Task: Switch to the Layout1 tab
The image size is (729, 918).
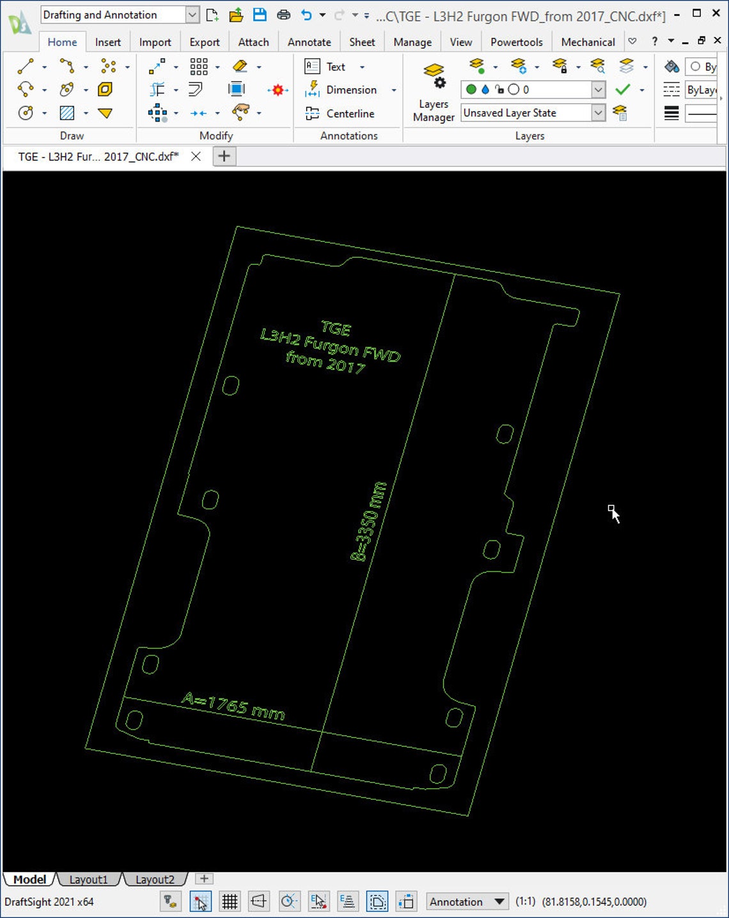Action: point(89,879)
